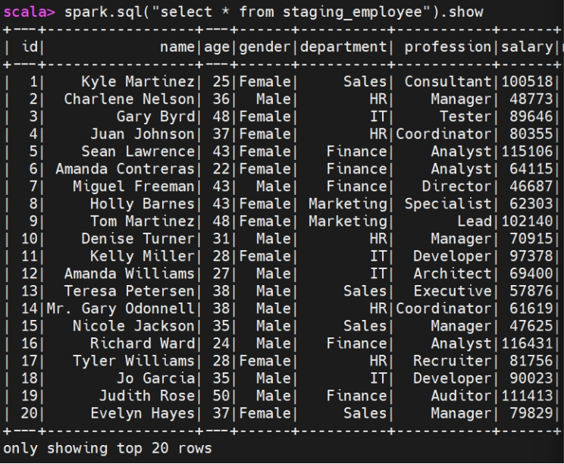Screen dimensions: 564x464
Task: Click the scala> prompt text
Action: [x=29, y=12]
